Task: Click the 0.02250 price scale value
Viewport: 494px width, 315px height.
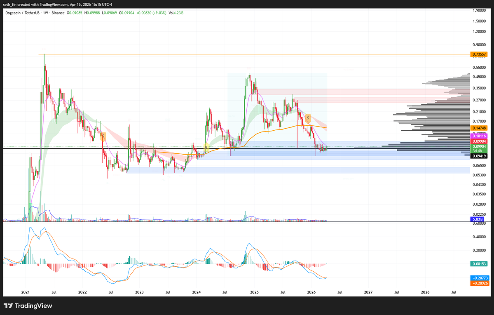Action: [x=479, y=214]
